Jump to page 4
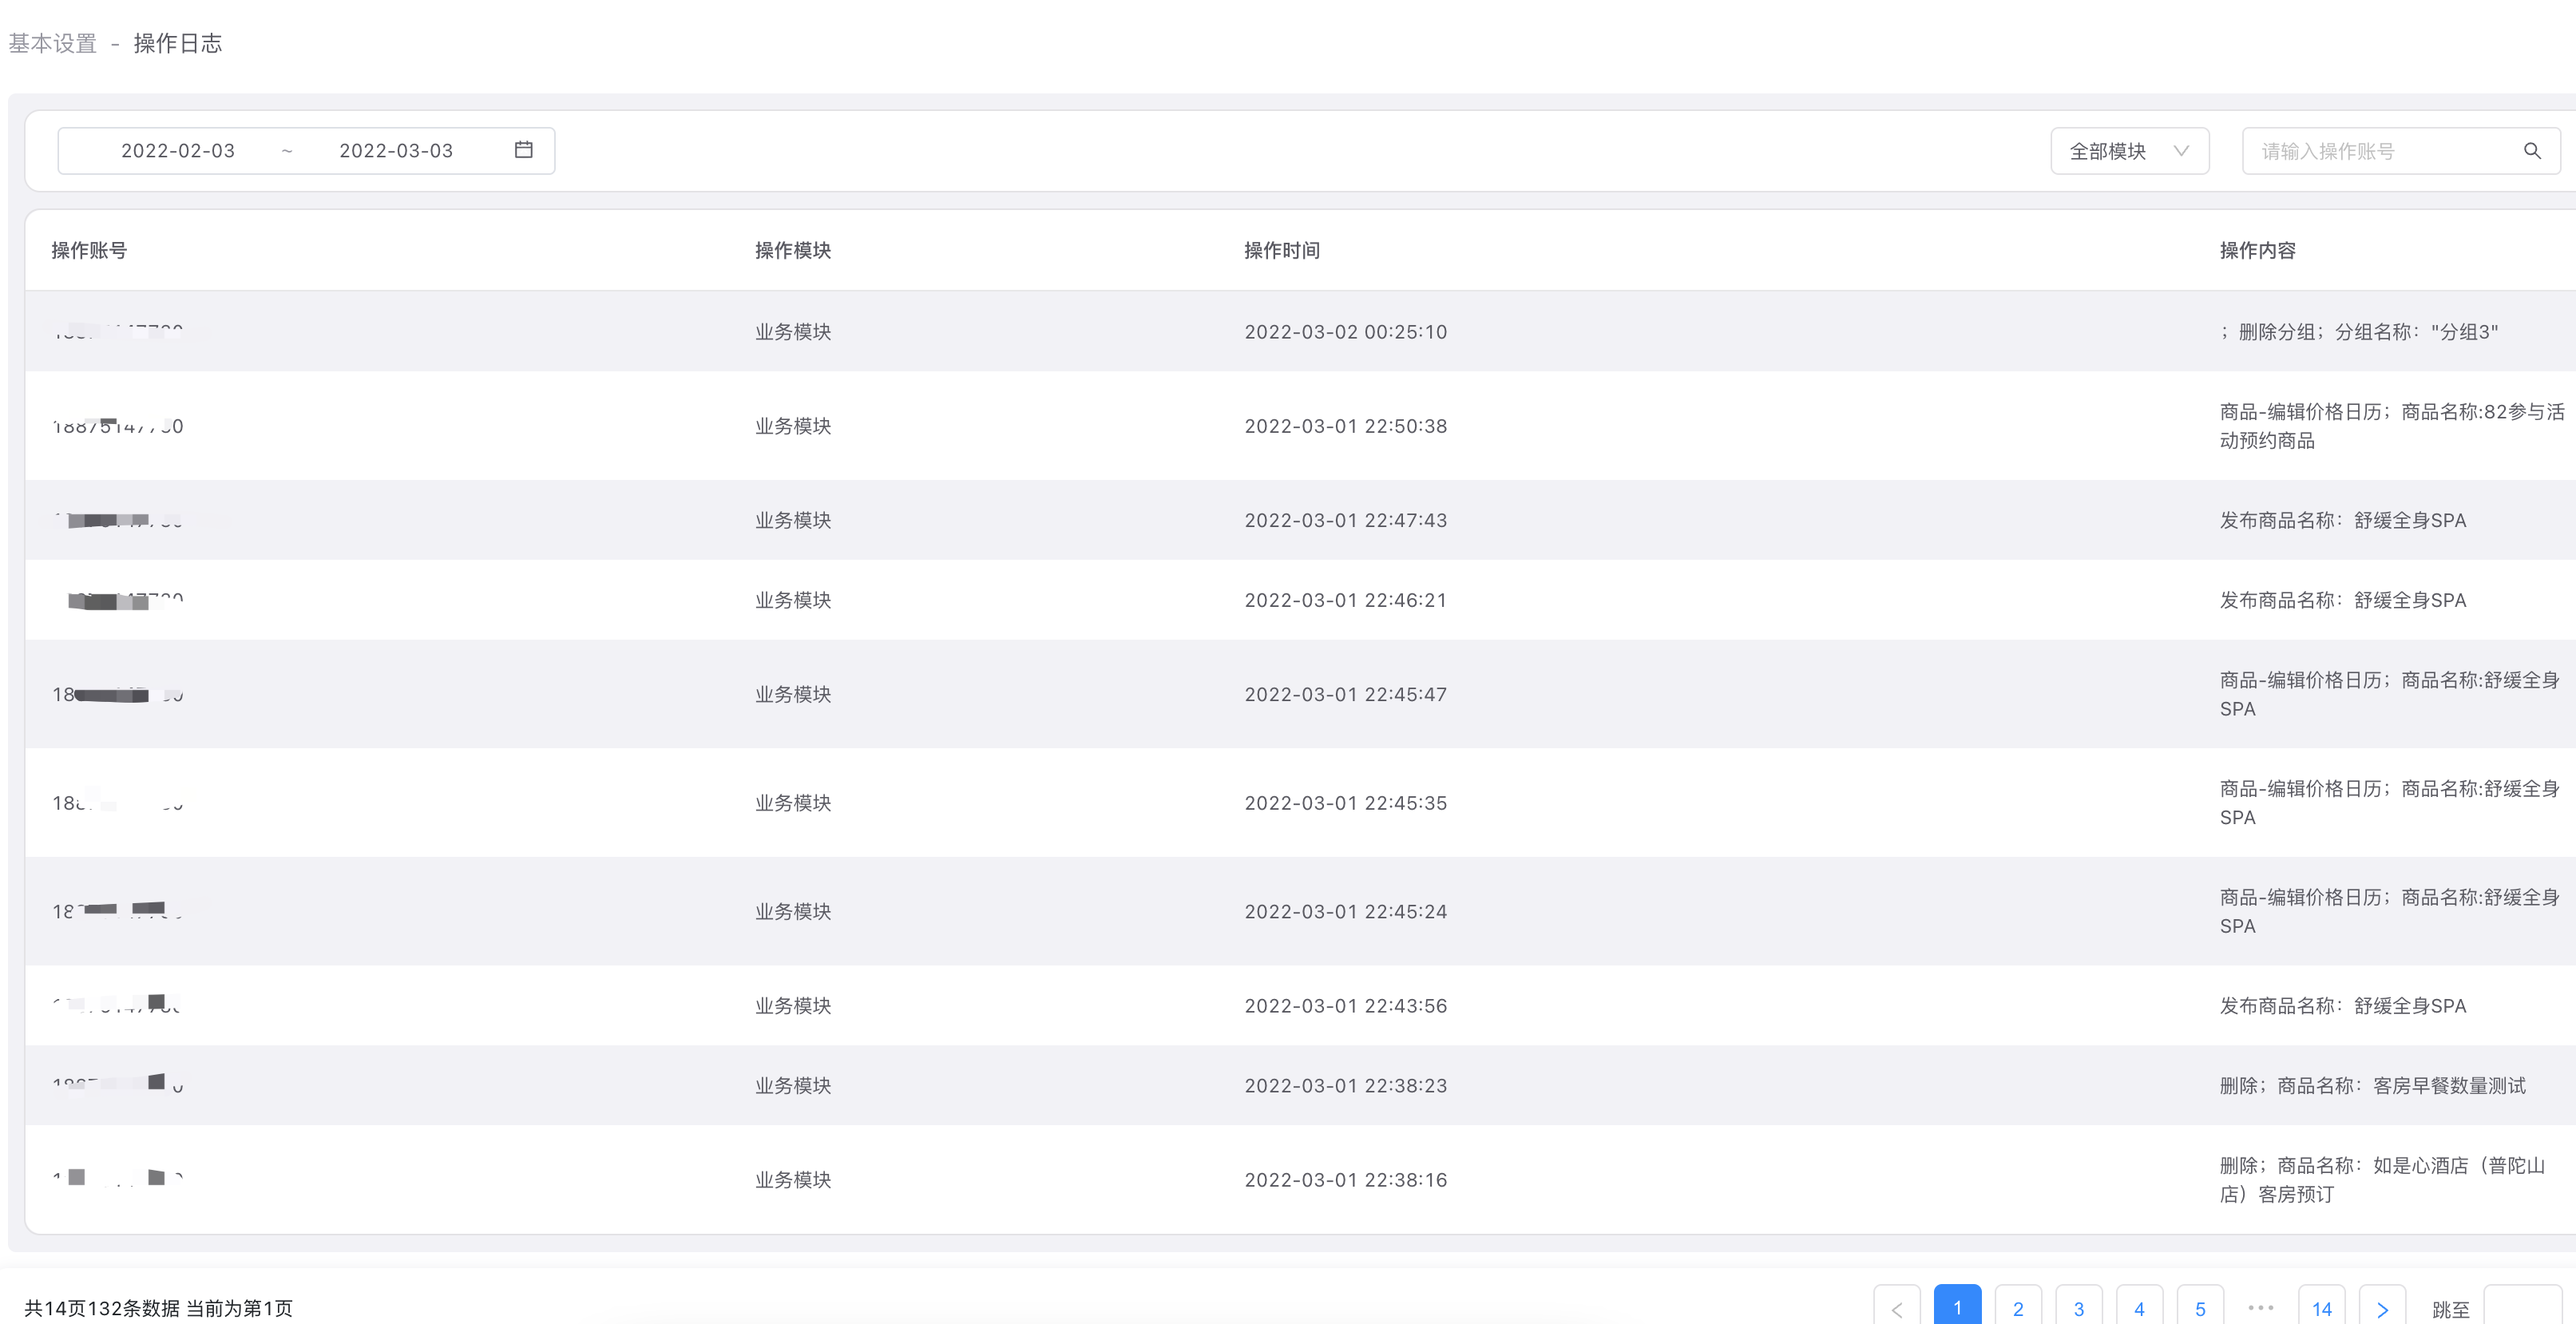Image resolution: width=2576 pixels, height=1324 pixels. point(2139,1308)
